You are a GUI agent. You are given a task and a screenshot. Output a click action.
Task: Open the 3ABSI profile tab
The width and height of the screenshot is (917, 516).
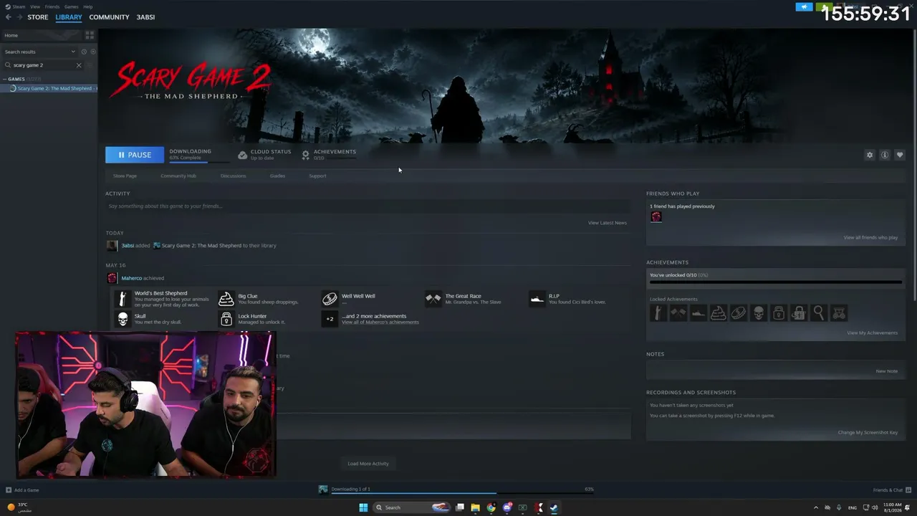[145, 17]
